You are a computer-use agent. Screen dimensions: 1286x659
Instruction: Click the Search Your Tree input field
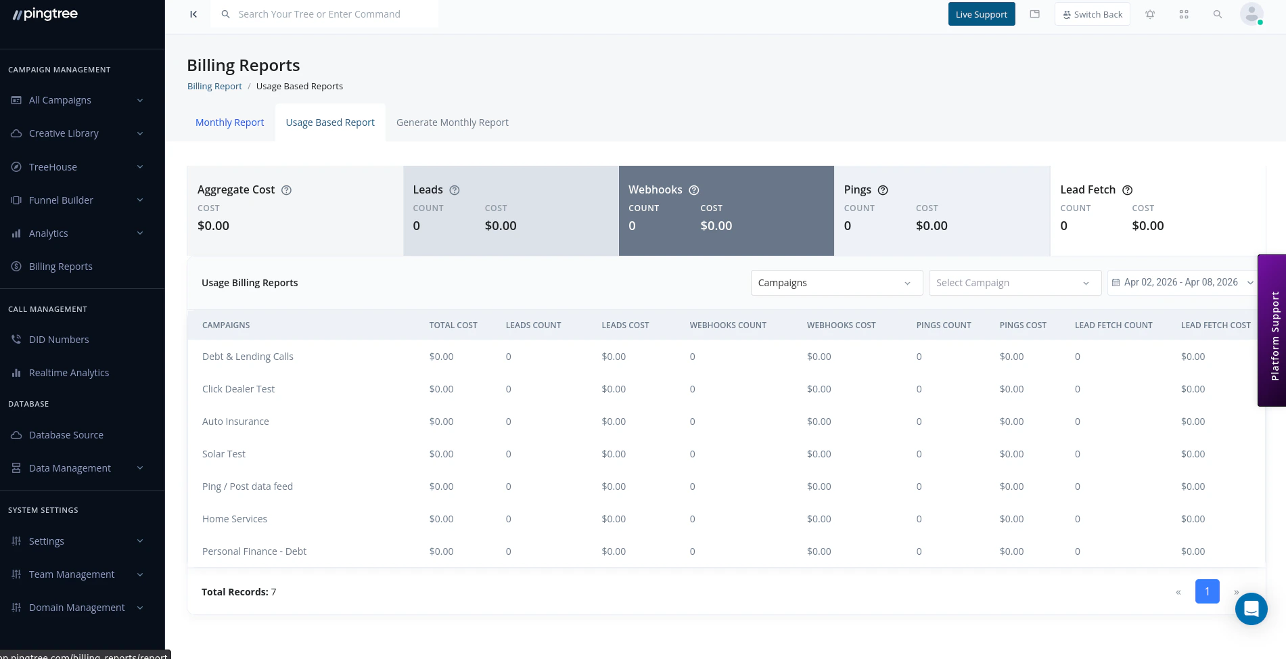(x=325, y=14)
